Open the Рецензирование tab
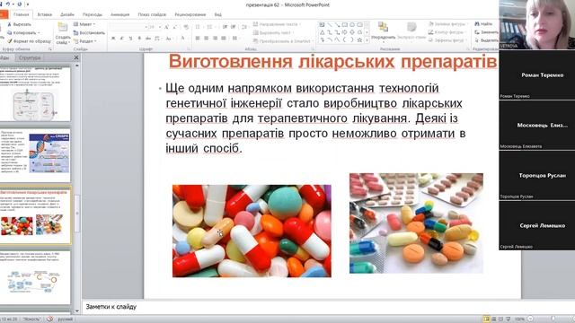 coord(190,14)
